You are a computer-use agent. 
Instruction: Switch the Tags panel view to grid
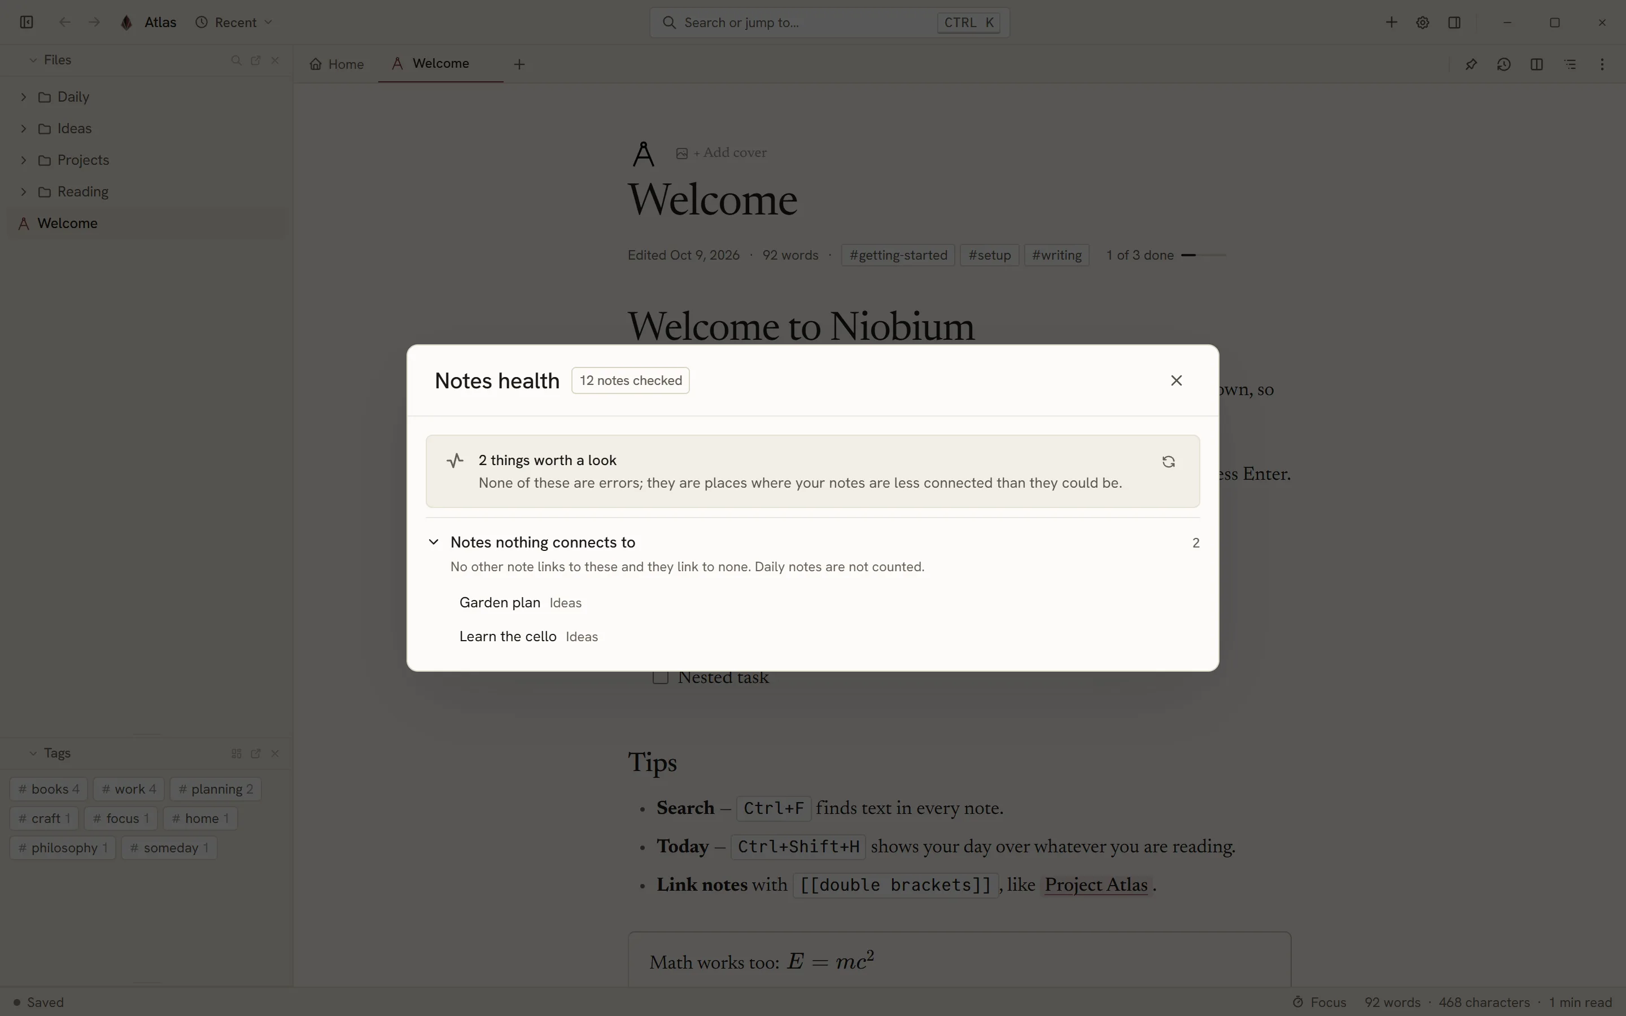[236, 754]
